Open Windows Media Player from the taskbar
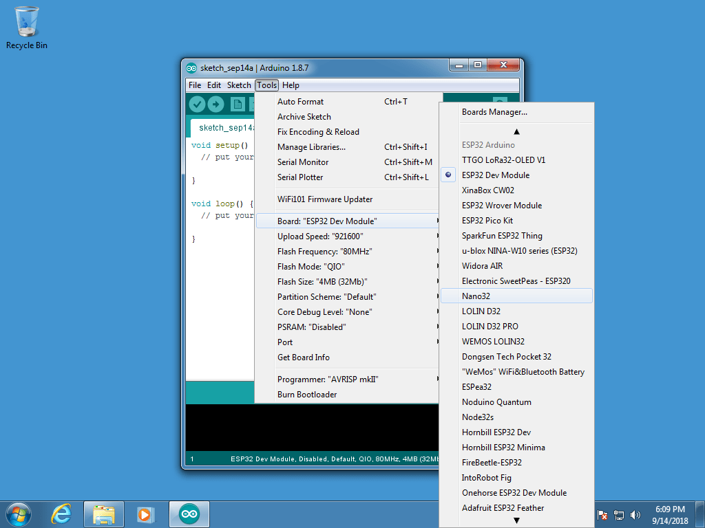Viewport: 705px width, 528px height. [145, 514]
